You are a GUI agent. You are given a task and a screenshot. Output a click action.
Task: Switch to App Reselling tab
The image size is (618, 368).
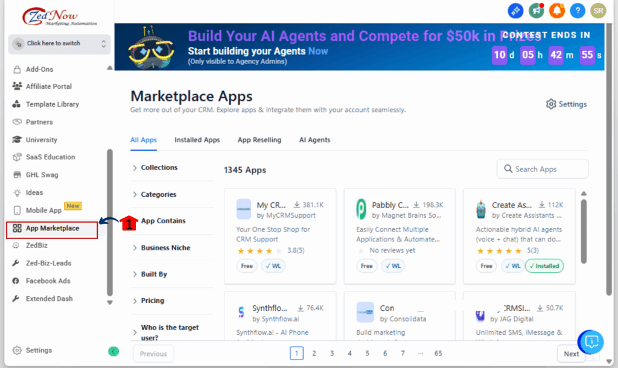(260, 140)
